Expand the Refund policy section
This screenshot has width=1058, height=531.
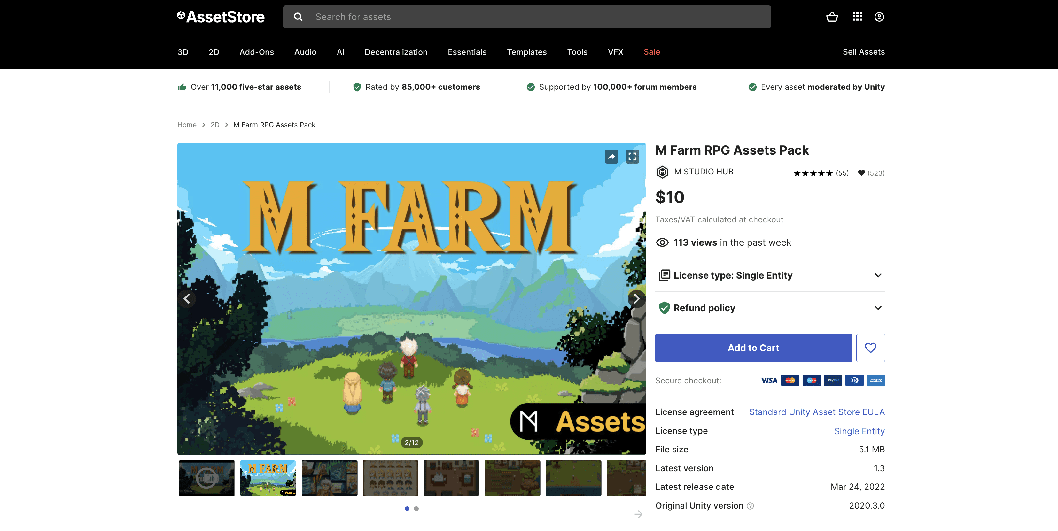coord(770,308)
